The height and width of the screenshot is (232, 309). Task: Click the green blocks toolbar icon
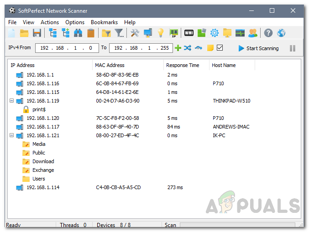[x=202, y=33]
